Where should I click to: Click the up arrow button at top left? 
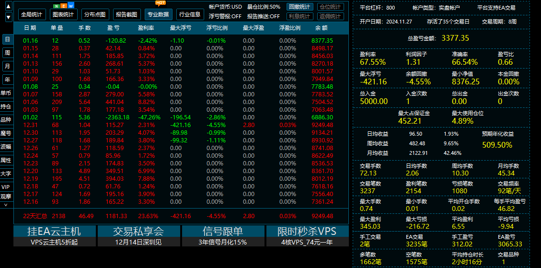[x=9, y=6]
